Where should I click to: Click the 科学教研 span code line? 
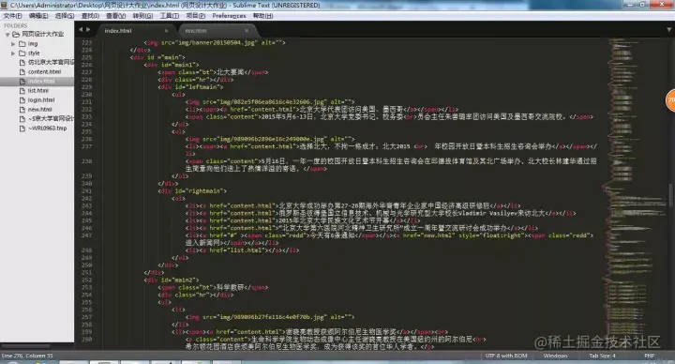[x=213, y=287]
